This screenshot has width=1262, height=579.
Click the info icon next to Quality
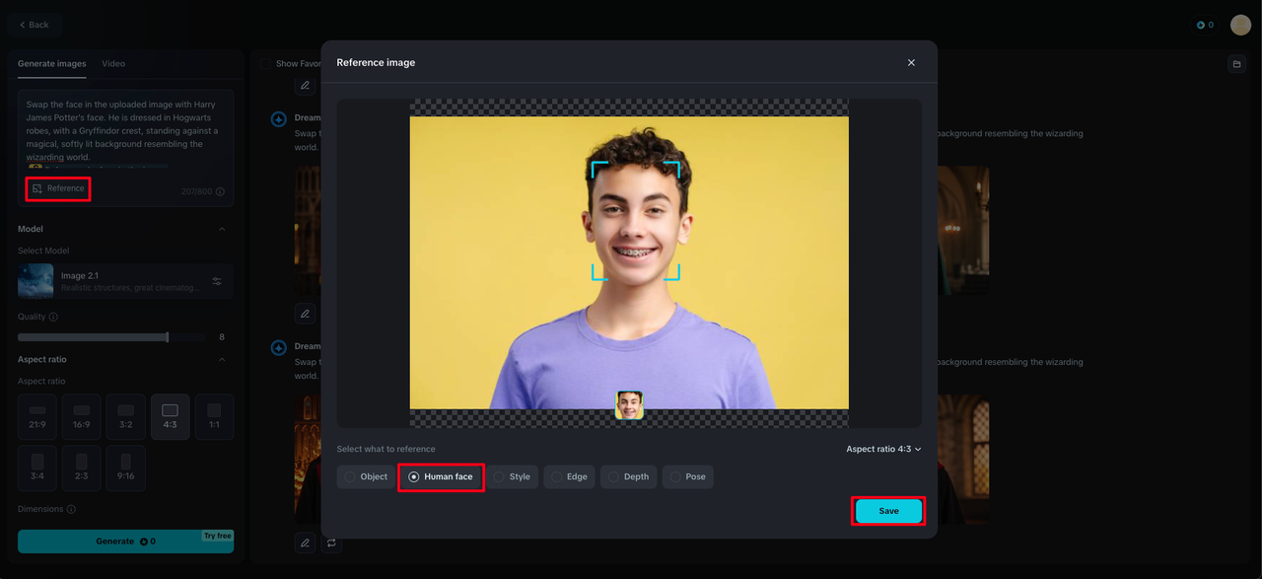click(53, 317)
